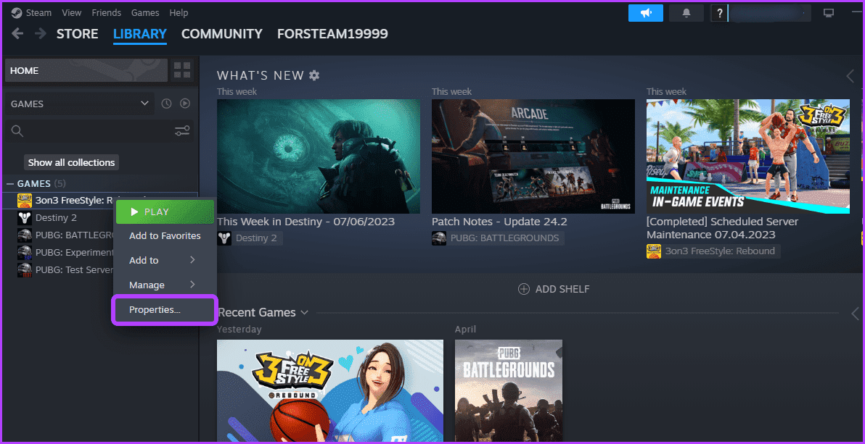Switch to the COMMUNITY tab
The image size is (865, 444).
222,33
